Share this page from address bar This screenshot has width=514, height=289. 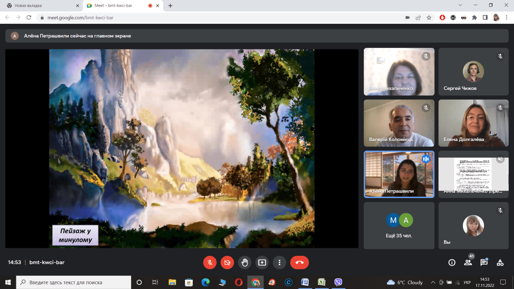click(418, 17)
